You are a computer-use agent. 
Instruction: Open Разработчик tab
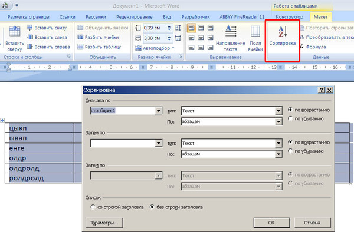click(195, 17)
